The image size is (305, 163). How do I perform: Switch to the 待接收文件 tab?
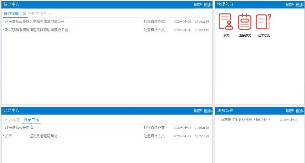click(x=37, y=14)
